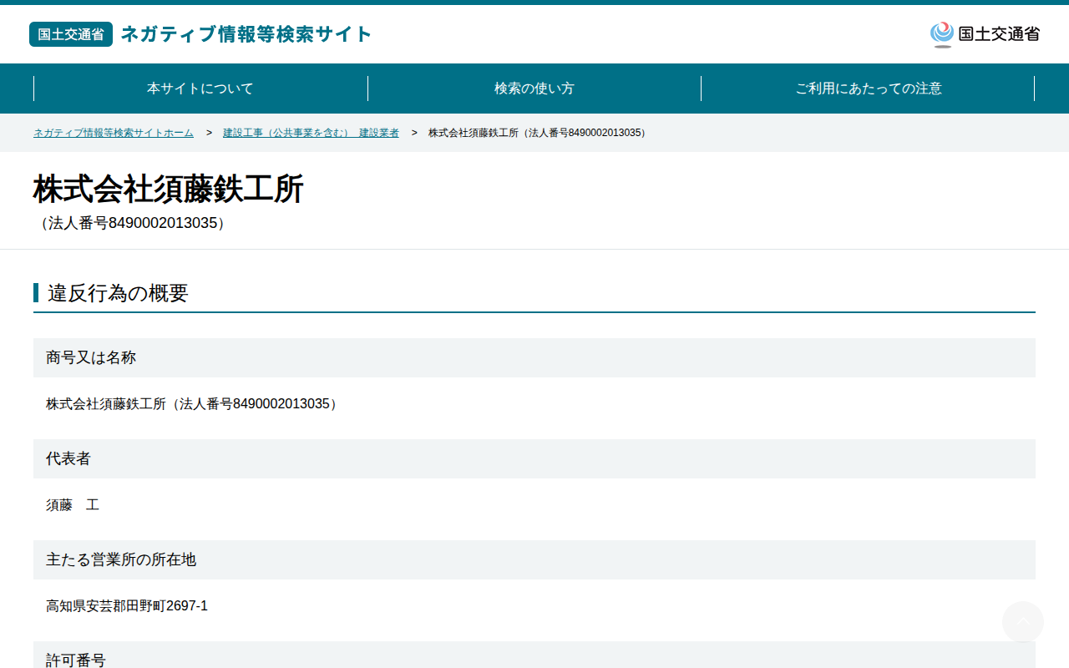
Task: Click the representative name 須藤 工
Action: pos(73,505)
